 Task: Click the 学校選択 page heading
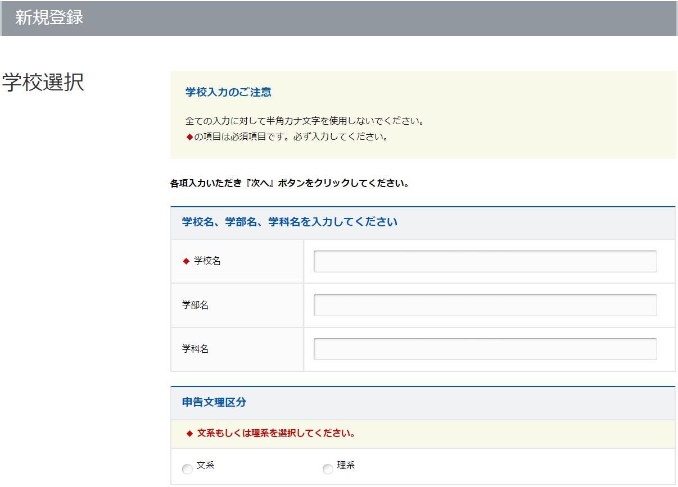point(43,82)
